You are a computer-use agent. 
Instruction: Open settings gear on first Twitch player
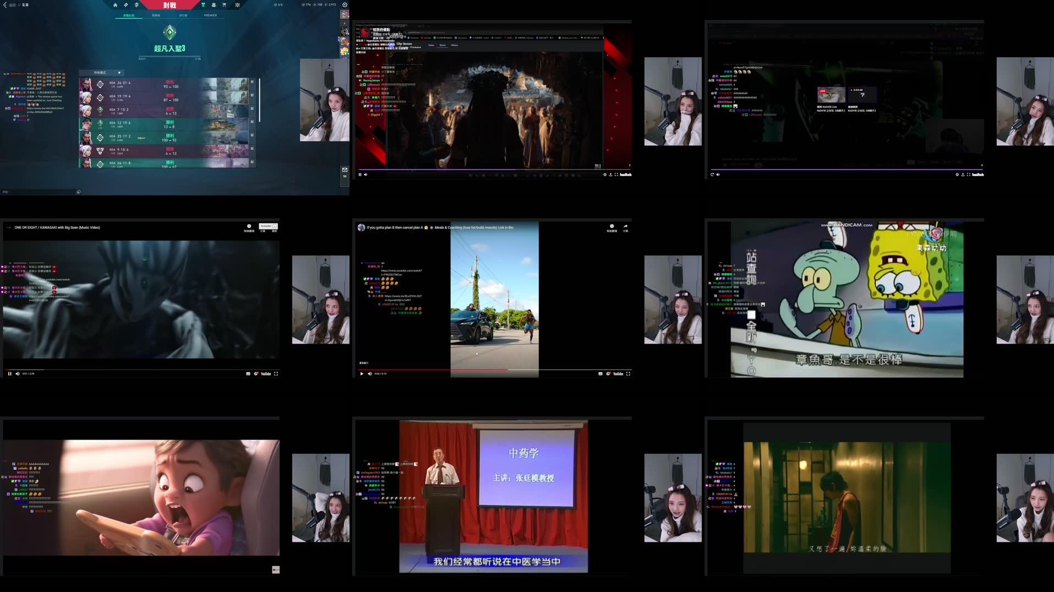(x=605, y=175)
